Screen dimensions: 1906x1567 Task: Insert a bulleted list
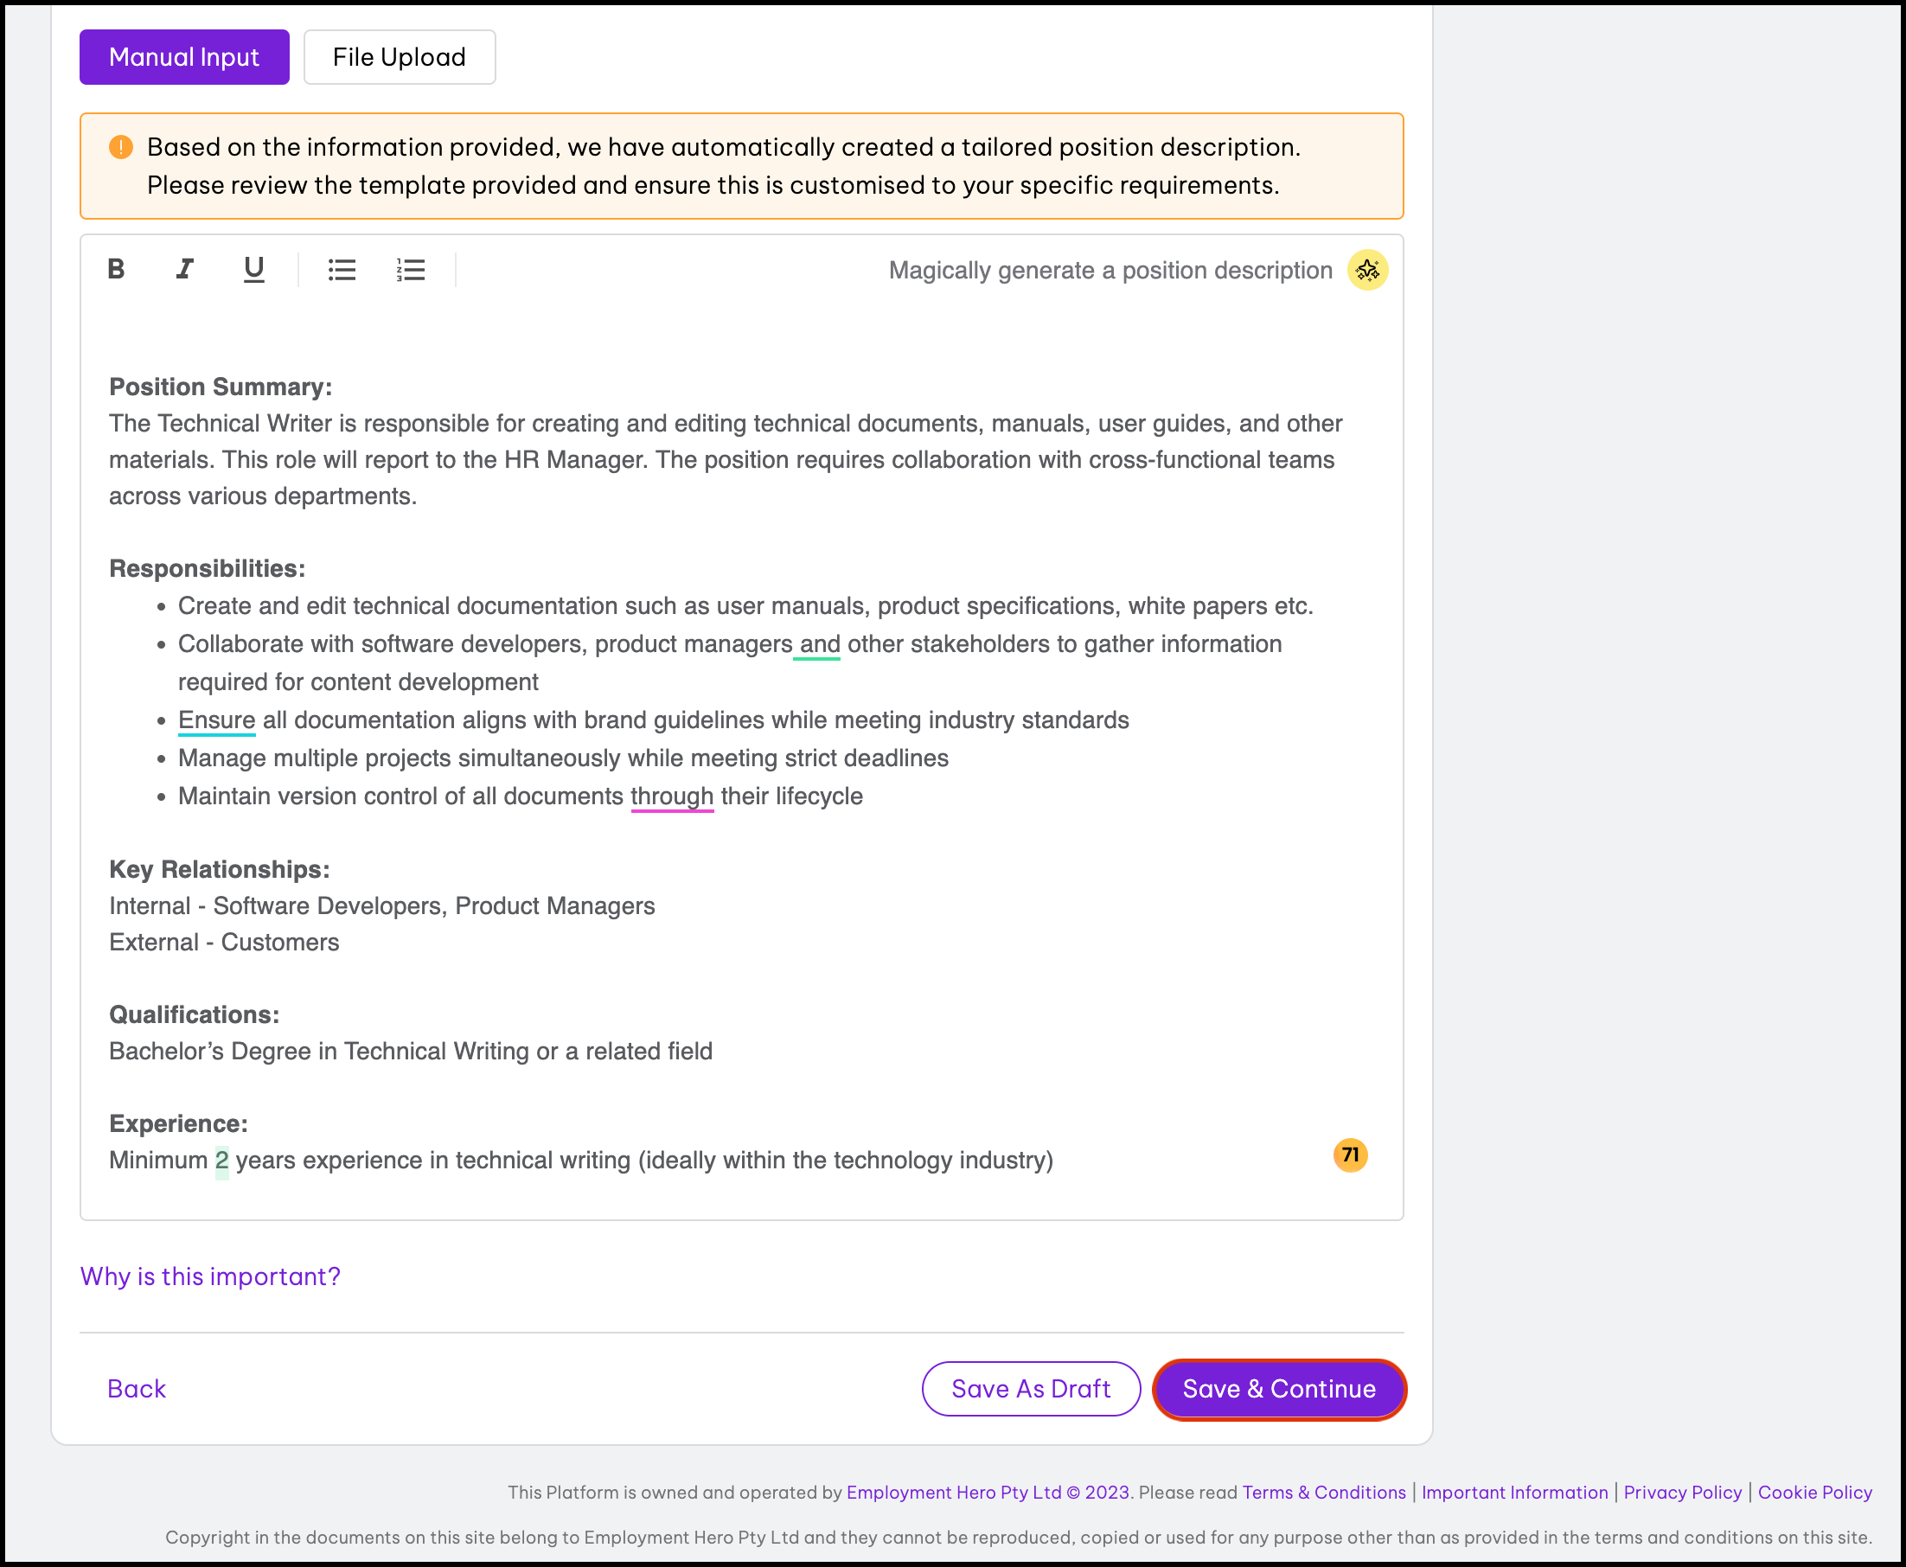[x=341, y=270]
